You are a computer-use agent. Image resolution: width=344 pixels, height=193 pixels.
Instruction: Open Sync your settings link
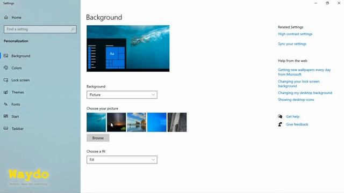[x=292, y=44]
